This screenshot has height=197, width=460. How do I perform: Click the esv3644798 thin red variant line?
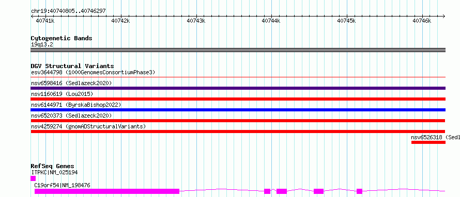point(238,77)
